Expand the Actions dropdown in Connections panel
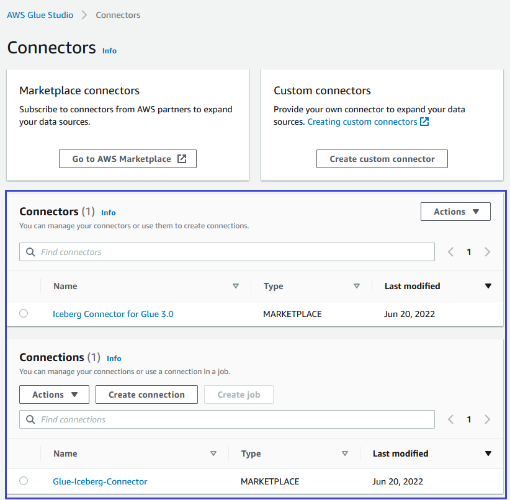This screenshot has width=510, height=500. [x=54, y=395]
